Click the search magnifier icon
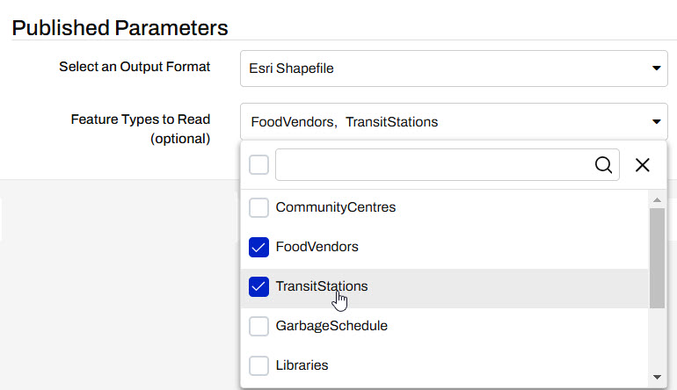677x390 pixels. pyautogui.click(x=603, y=165)
